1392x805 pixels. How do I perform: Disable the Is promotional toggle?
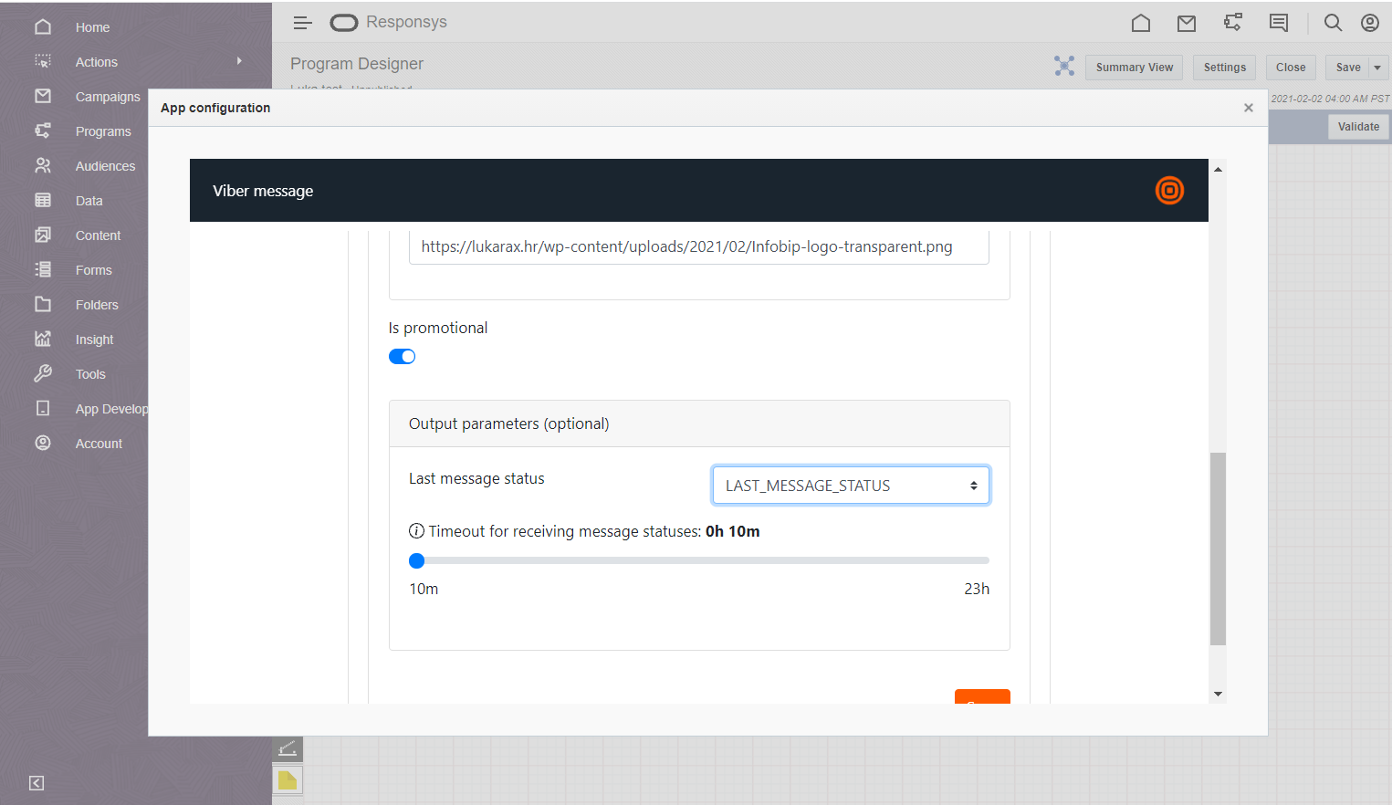point(402,357)
